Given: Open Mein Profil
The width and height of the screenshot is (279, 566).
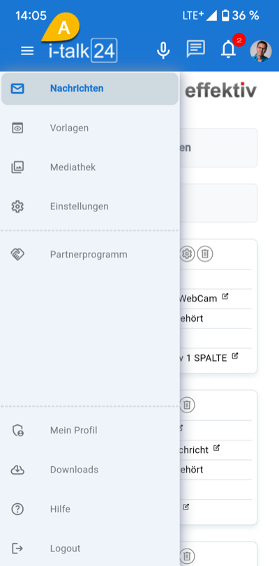Looking at the screenshot, I should pos(90,431).
